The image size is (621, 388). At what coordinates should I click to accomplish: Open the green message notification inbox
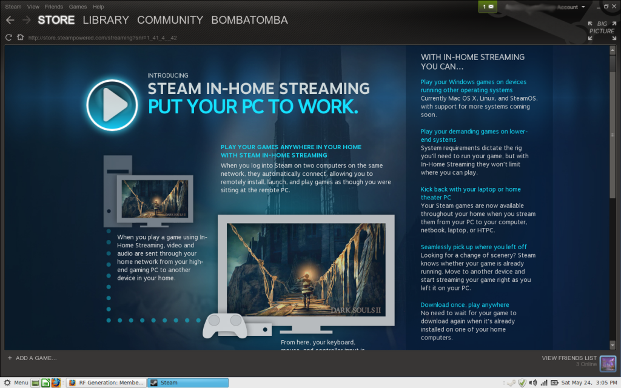tap(488, 7)
